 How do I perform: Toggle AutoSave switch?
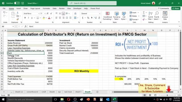[17, 3]
